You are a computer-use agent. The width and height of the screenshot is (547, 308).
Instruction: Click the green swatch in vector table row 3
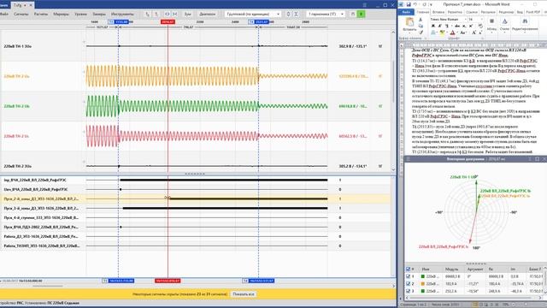(x=423, y=291)
